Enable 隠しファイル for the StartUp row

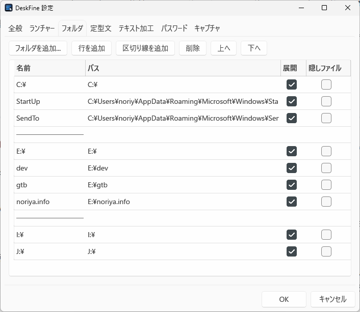(x=326, y=101)
